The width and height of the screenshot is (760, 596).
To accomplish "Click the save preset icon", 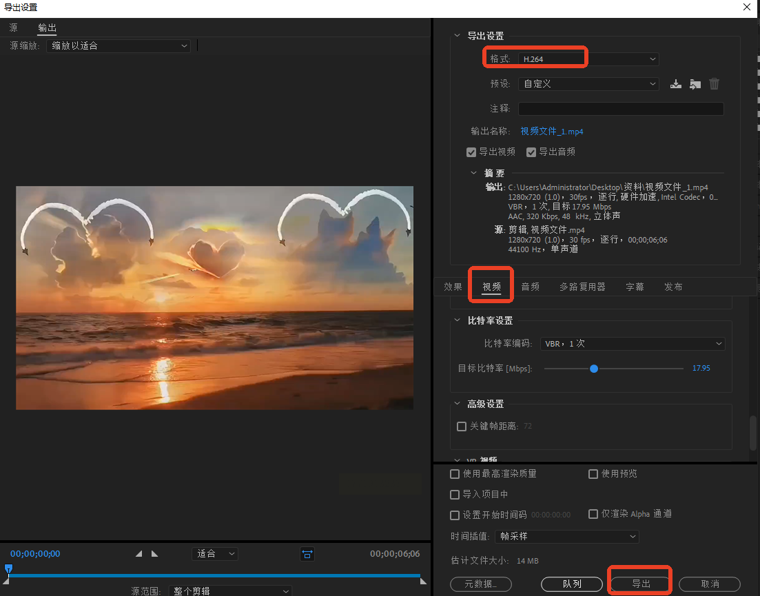I will point(675,84).
